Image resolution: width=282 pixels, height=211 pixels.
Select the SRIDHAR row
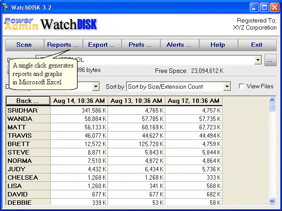click(x=114, y=110)
